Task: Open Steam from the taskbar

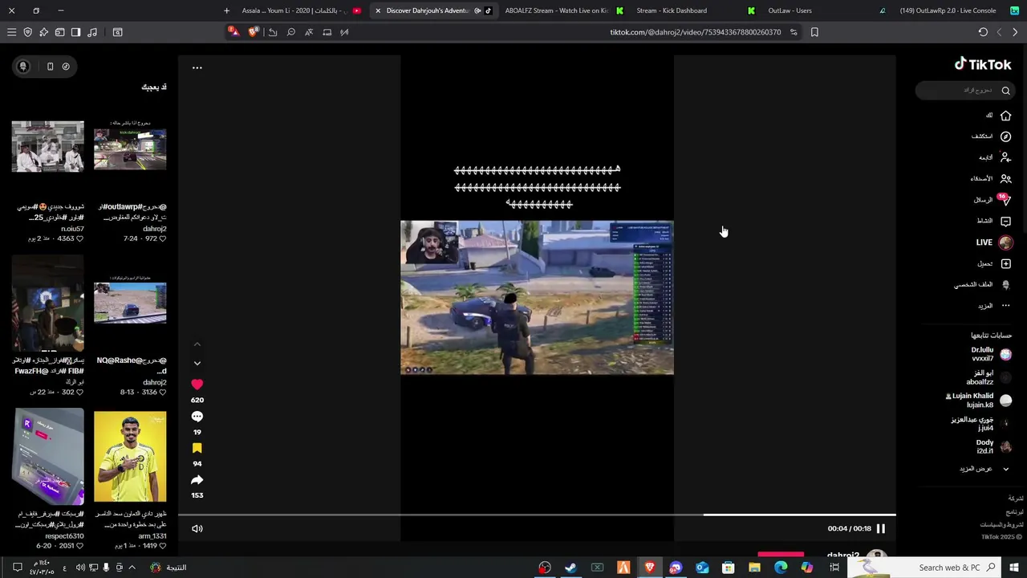Action: [570, 568]
